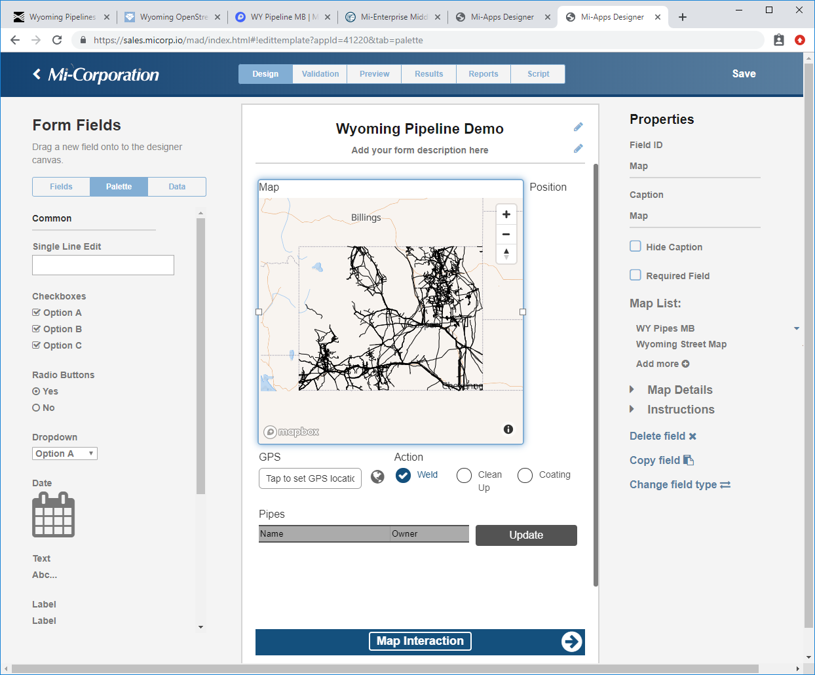Screen dimensions: 815x675
Task: Zoom out on the map
Action: click(506, 234)
